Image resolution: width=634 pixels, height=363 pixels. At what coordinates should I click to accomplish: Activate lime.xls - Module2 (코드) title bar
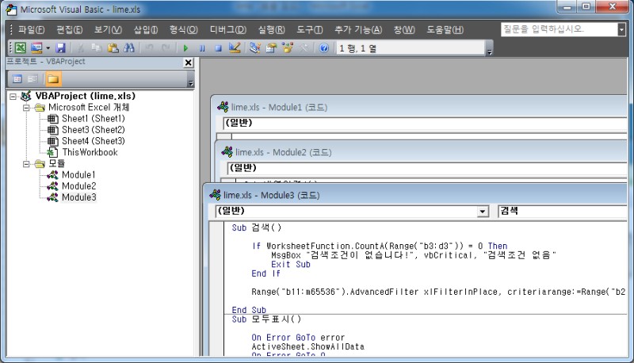421,152
